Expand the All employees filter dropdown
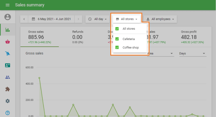Viewport: 216px width, 117px height. point(160,19)
